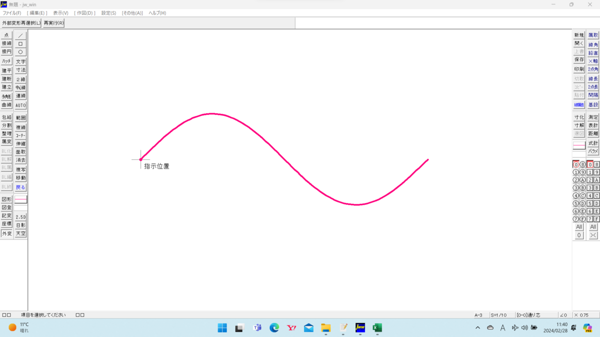Viewport: 600px width, 337px height.
Task: Open Excel from the Windows taskbar
Action: (x=377, y=328)
